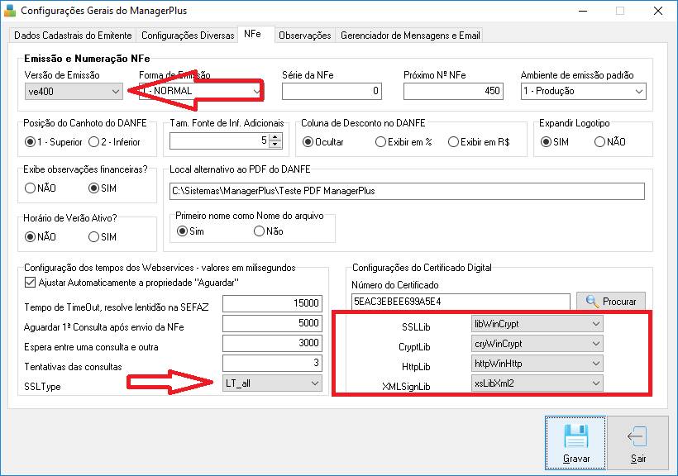The height and width of the screenshot is (476, 678).
Task: Click Tempo de TimeOut 15000 field
Action: click(272, 303)
